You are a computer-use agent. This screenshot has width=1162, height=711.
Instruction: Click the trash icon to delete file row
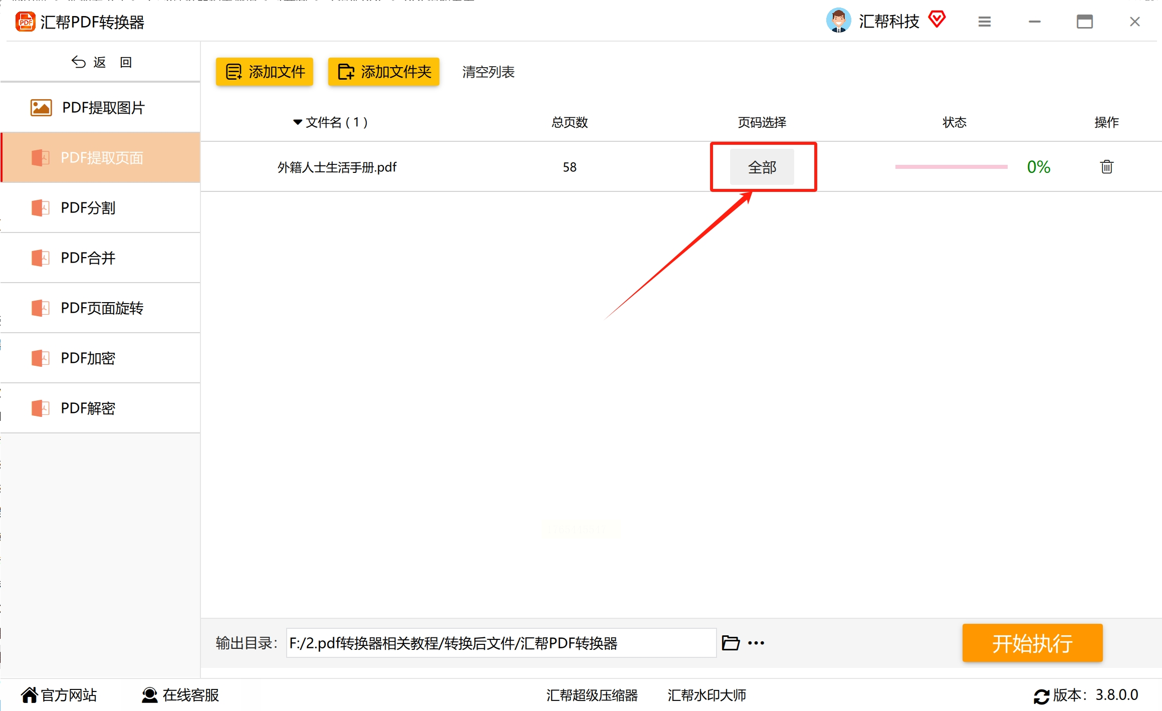point(1106,167)
